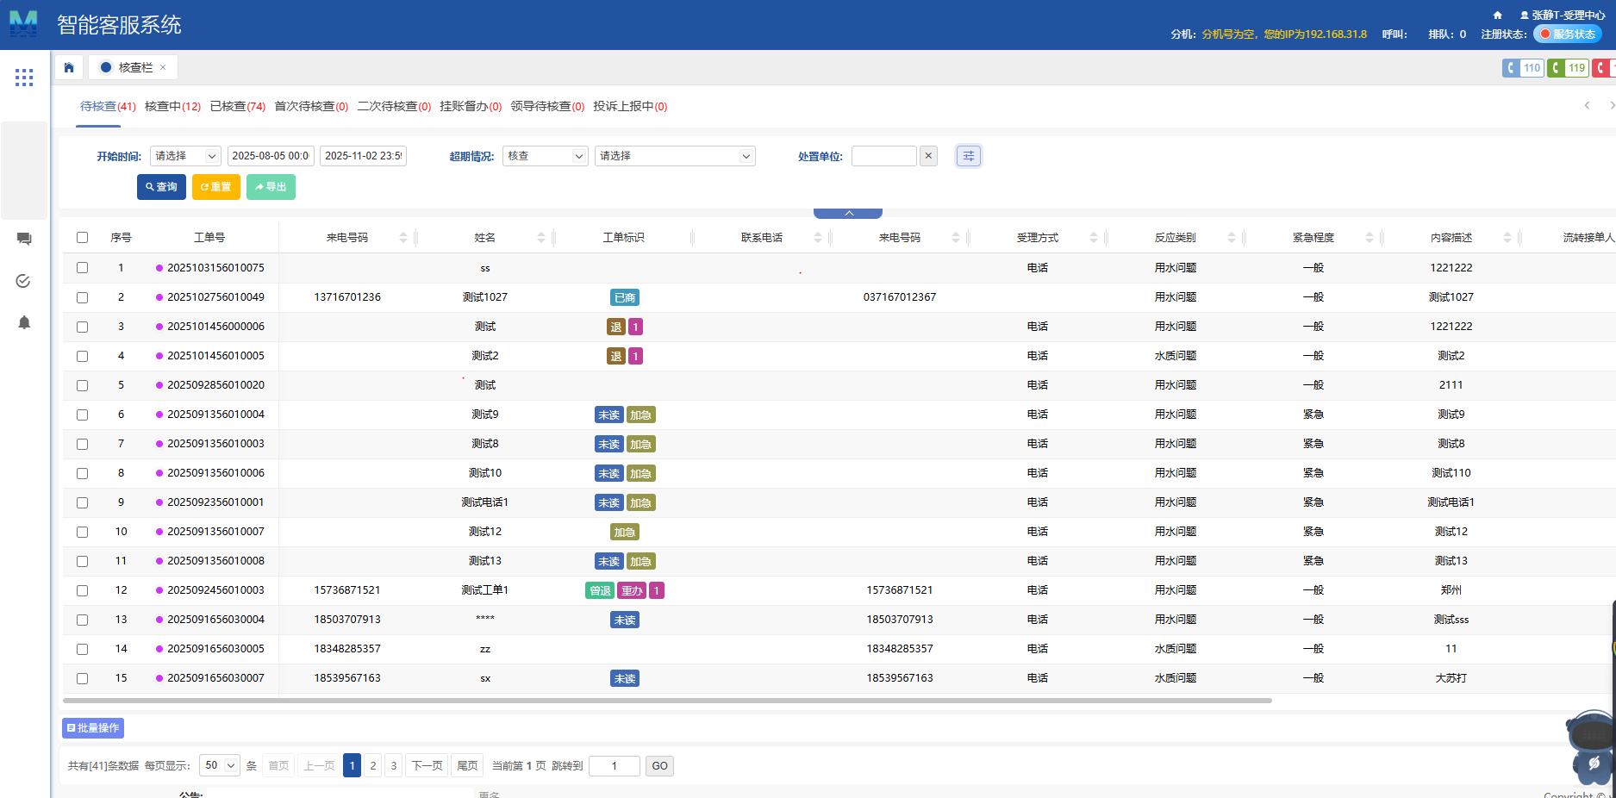Click the 曾退 tag in row 12
This screenshot has height=798, width=1616.
point(600,590)
